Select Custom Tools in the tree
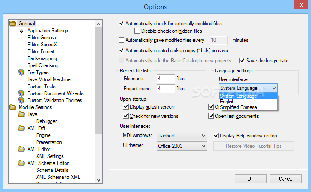The image size is (311, 192). [x=41, y=86]
